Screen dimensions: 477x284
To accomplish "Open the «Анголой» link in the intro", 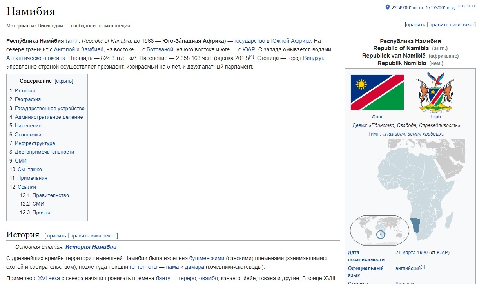I will [64, 50].
